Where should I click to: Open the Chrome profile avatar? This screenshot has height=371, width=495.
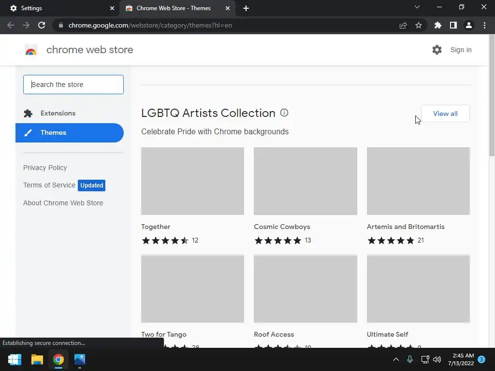click(469, 25)
